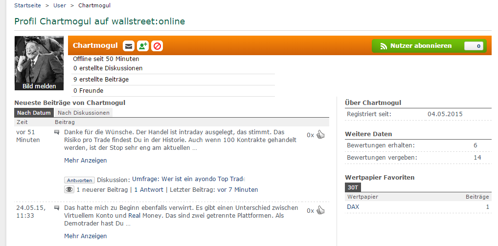Switch to the Nach Diskussionen tab
Image resolution: width=498 pixels, height=246 pixels.
click(83, 113)
